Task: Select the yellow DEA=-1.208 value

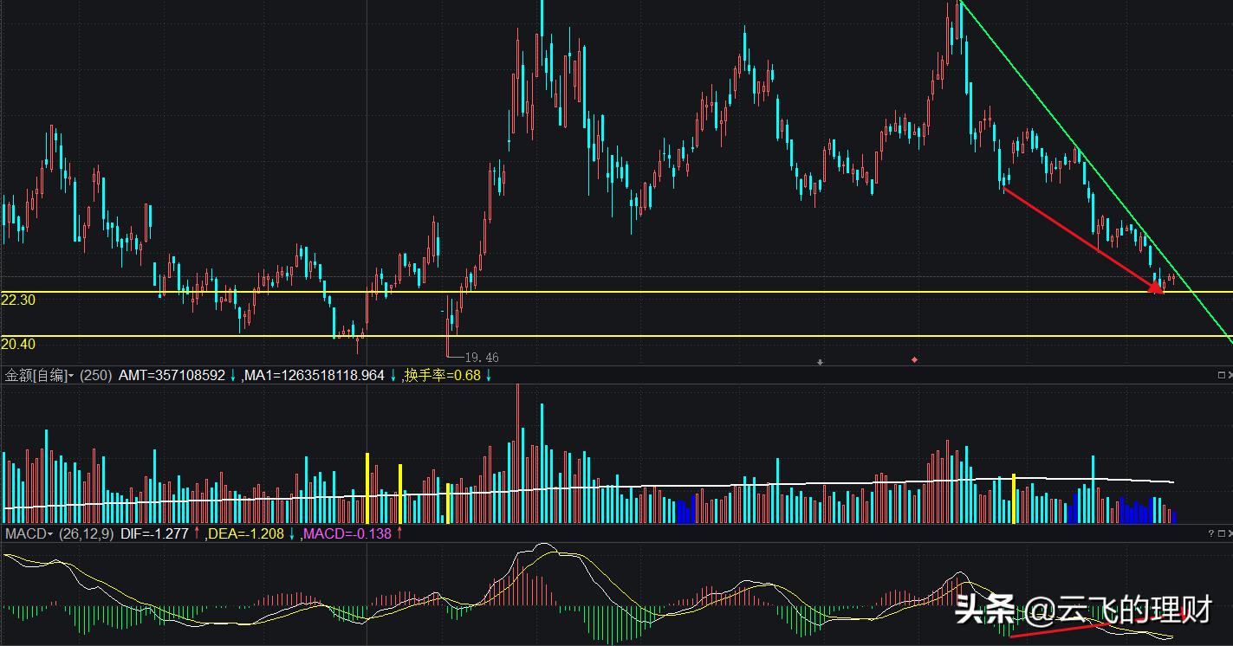Action: pos(246,533)
